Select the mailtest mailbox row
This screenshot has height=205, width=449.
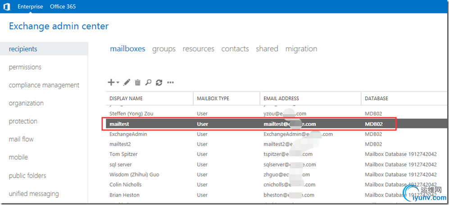coord(277,124)
